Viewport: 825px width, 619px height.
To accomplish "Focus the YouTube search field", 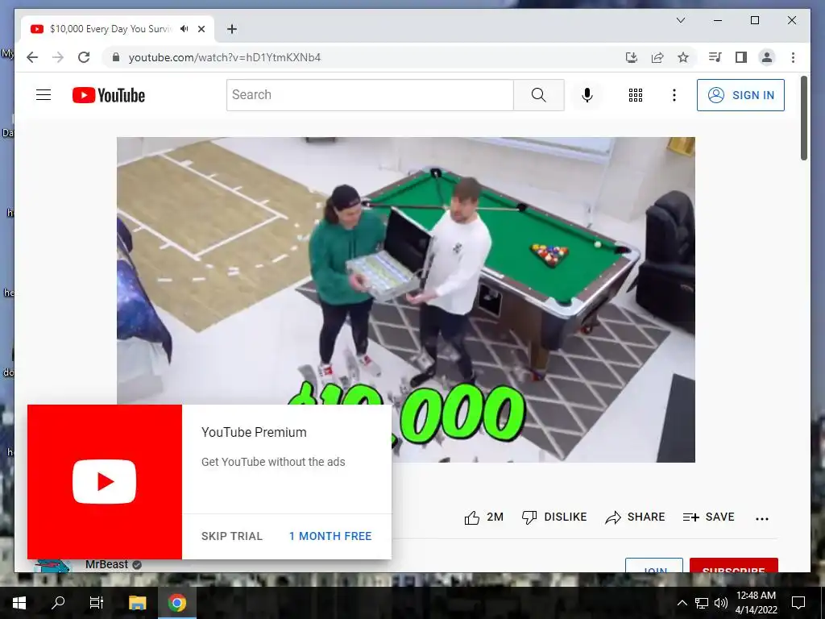I will click(370, 95).
